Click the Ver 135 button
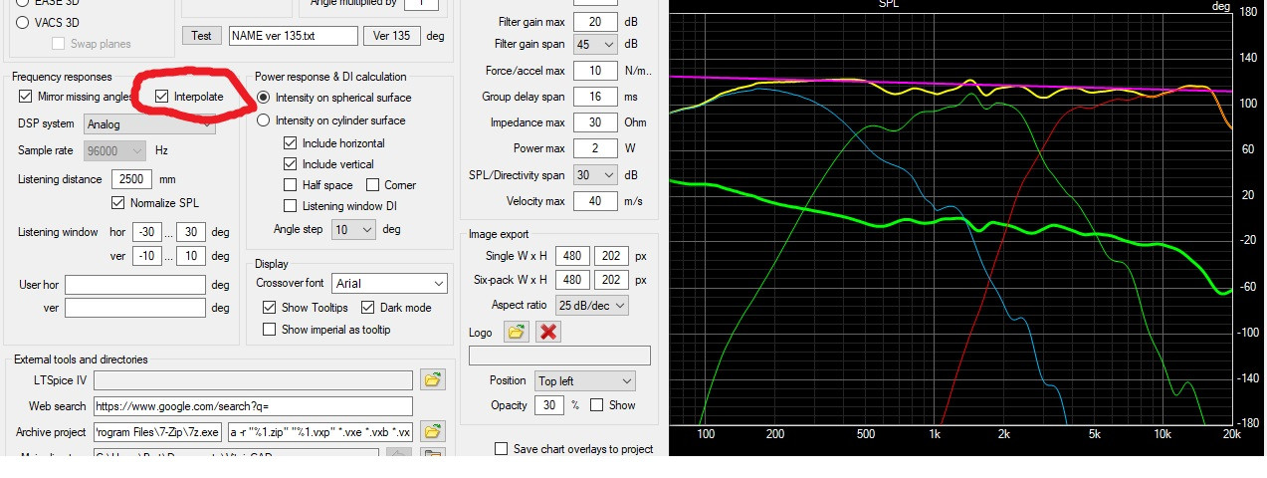This screenshot has width=1267, height=478. click(x=390, y=36)
